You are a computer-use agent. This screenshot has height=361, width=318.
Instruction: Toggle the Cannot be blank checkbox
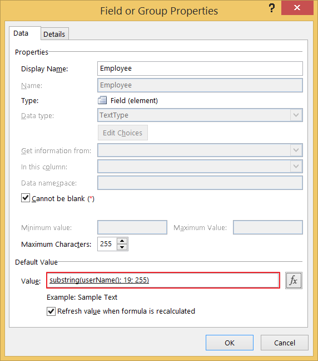point(26,198)
